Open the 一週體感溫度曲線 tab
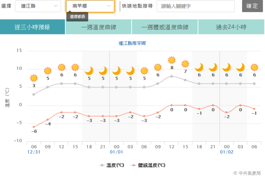This screenshot has width=265, height=178. 165,27
